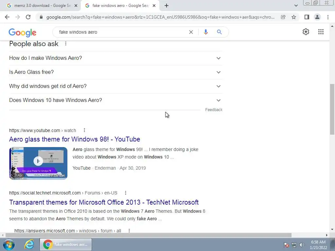Image resolution: width=335 pixels, height=251 pixels.
Task: Open the Chrome profile avatar menu
Action: click(317, 17)
